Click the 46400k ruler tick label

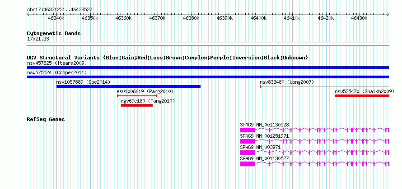[259, 18]
